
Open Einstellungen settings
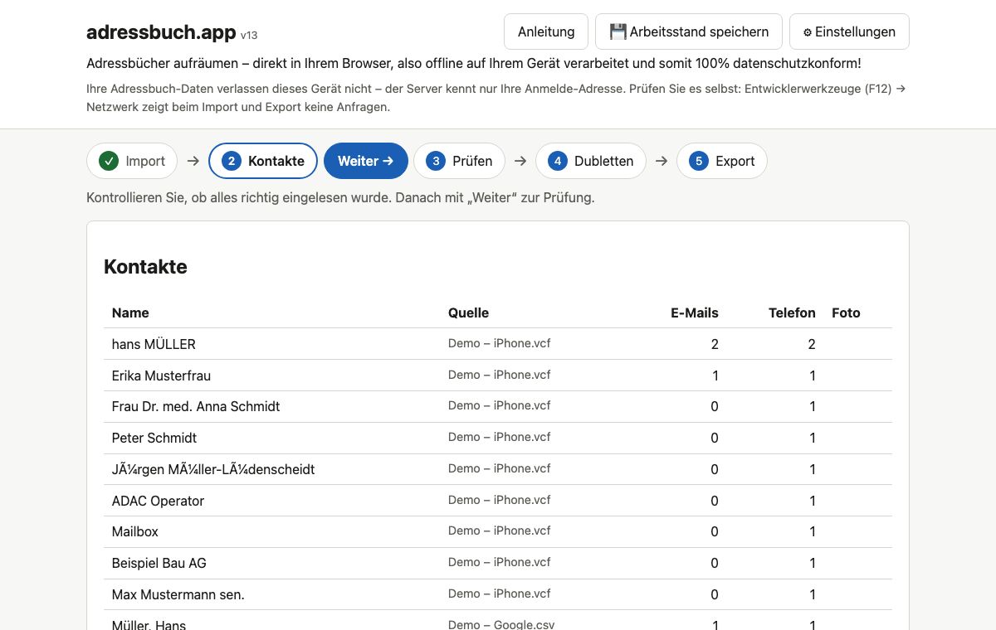pyautogui.click(x=849, y=31)
